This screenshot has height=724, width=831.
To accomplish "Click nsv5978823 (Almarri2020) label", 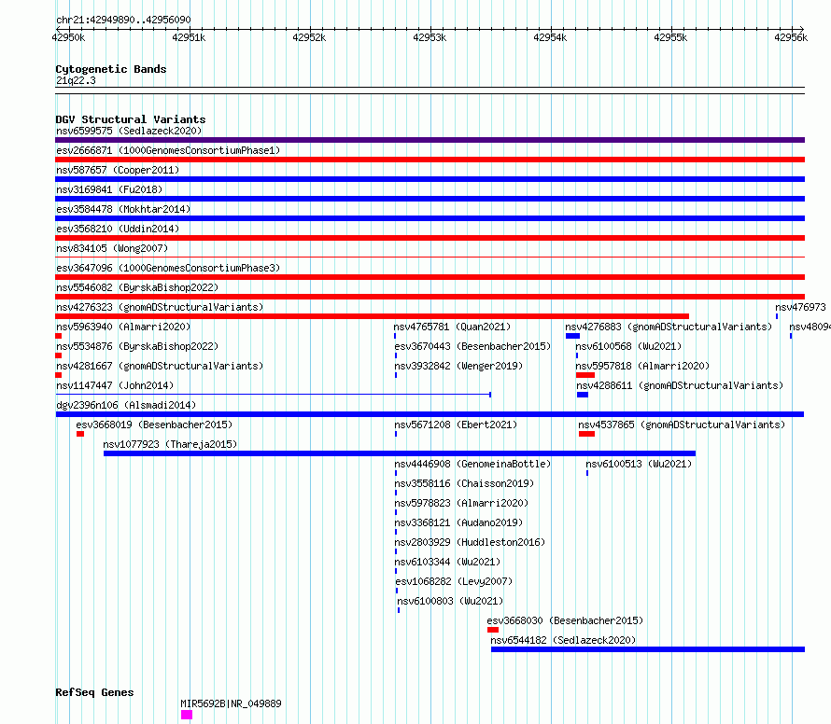I will coord(461,503).
